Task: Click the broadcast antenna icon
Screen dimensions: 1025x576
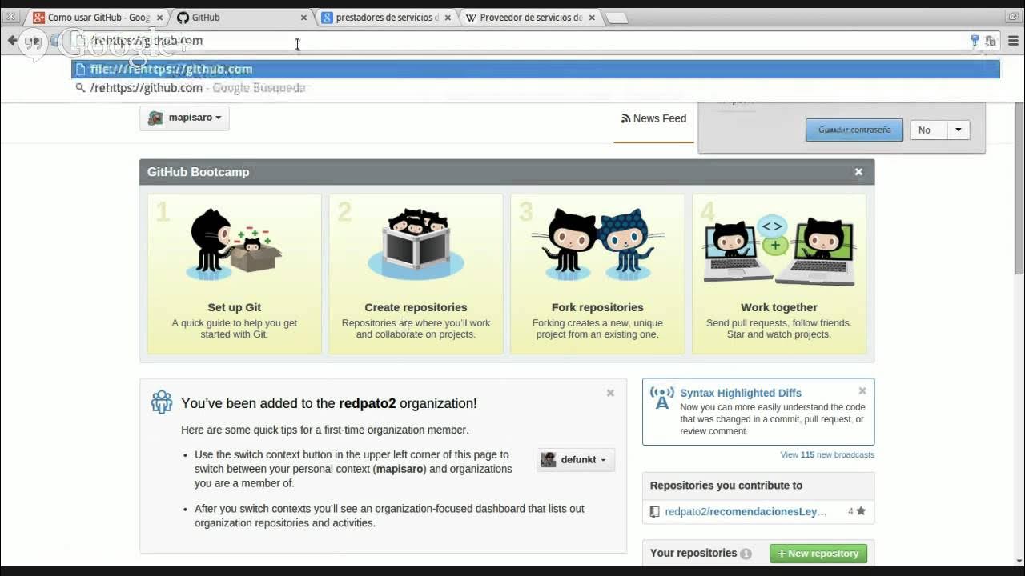Action: coord(662,398)
